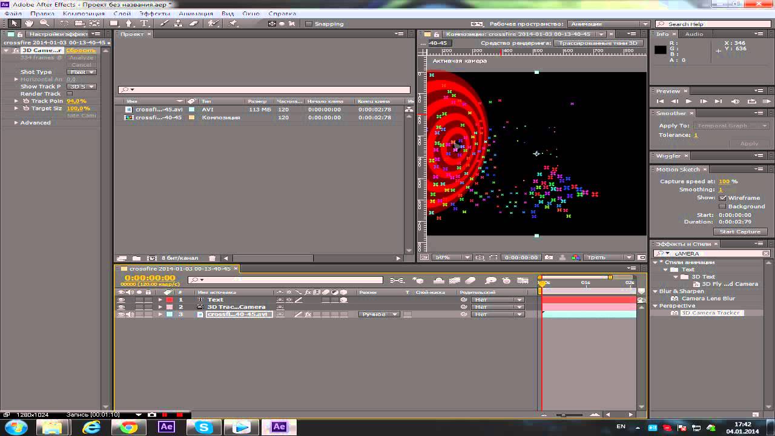The height and width of the screenshot is (436, 775).
Task: Open the 50% magnification dropdown
Action: click(452, 257)
